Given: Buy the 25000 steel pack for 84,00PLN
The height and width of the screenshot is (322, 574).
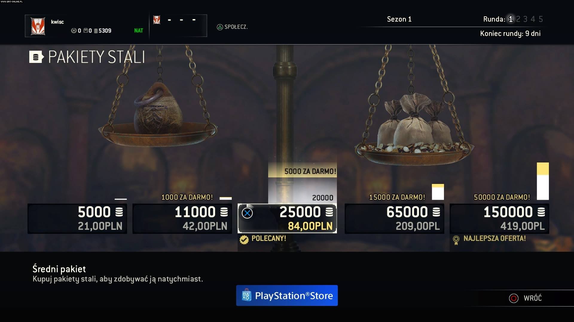Looking at the screenshot, I should pos(287,219).
